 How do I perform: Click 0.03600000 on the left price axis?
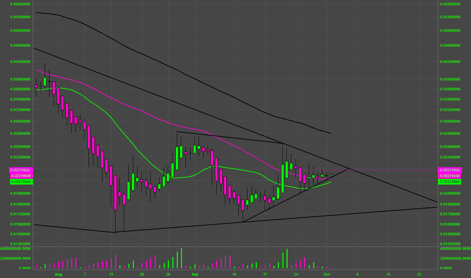pyautogui.click(x=20, y=89)
